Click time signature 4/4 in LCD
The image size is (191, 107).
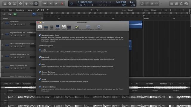pos(132,2)
